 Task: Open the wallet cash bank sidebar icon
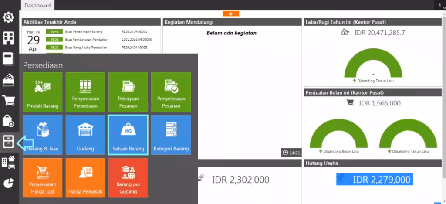(x=9, y=80)
